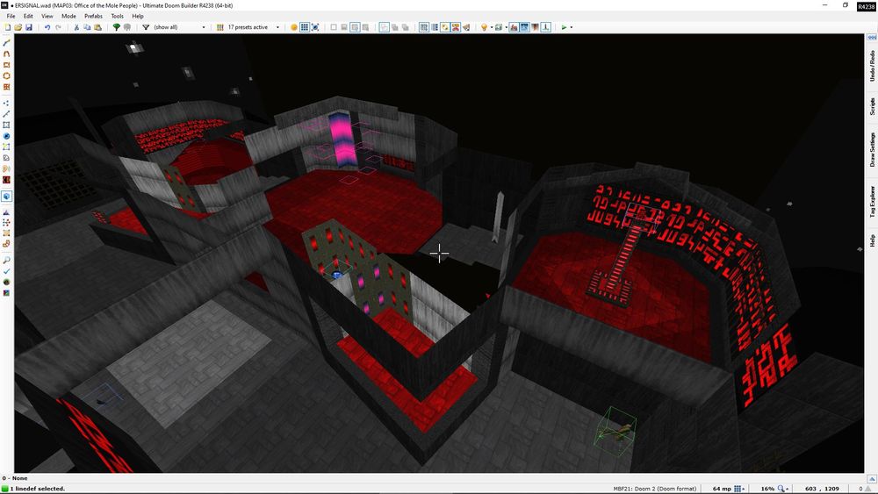Open the Help menu
The width and height of the screenshot is (878, 494).
point(138,16)
